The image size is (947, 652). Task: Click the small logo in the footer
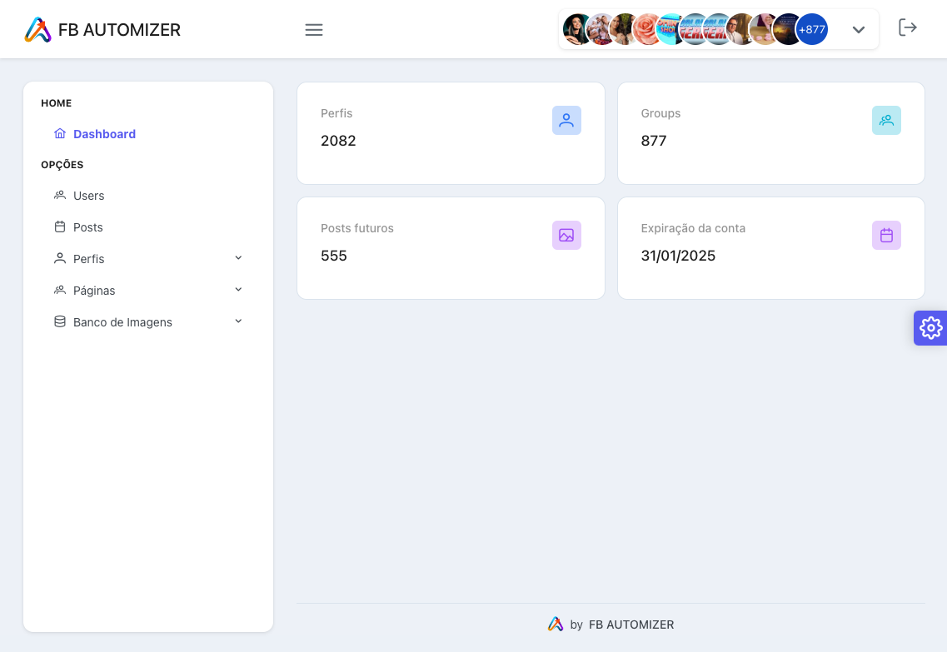point(556,625)
